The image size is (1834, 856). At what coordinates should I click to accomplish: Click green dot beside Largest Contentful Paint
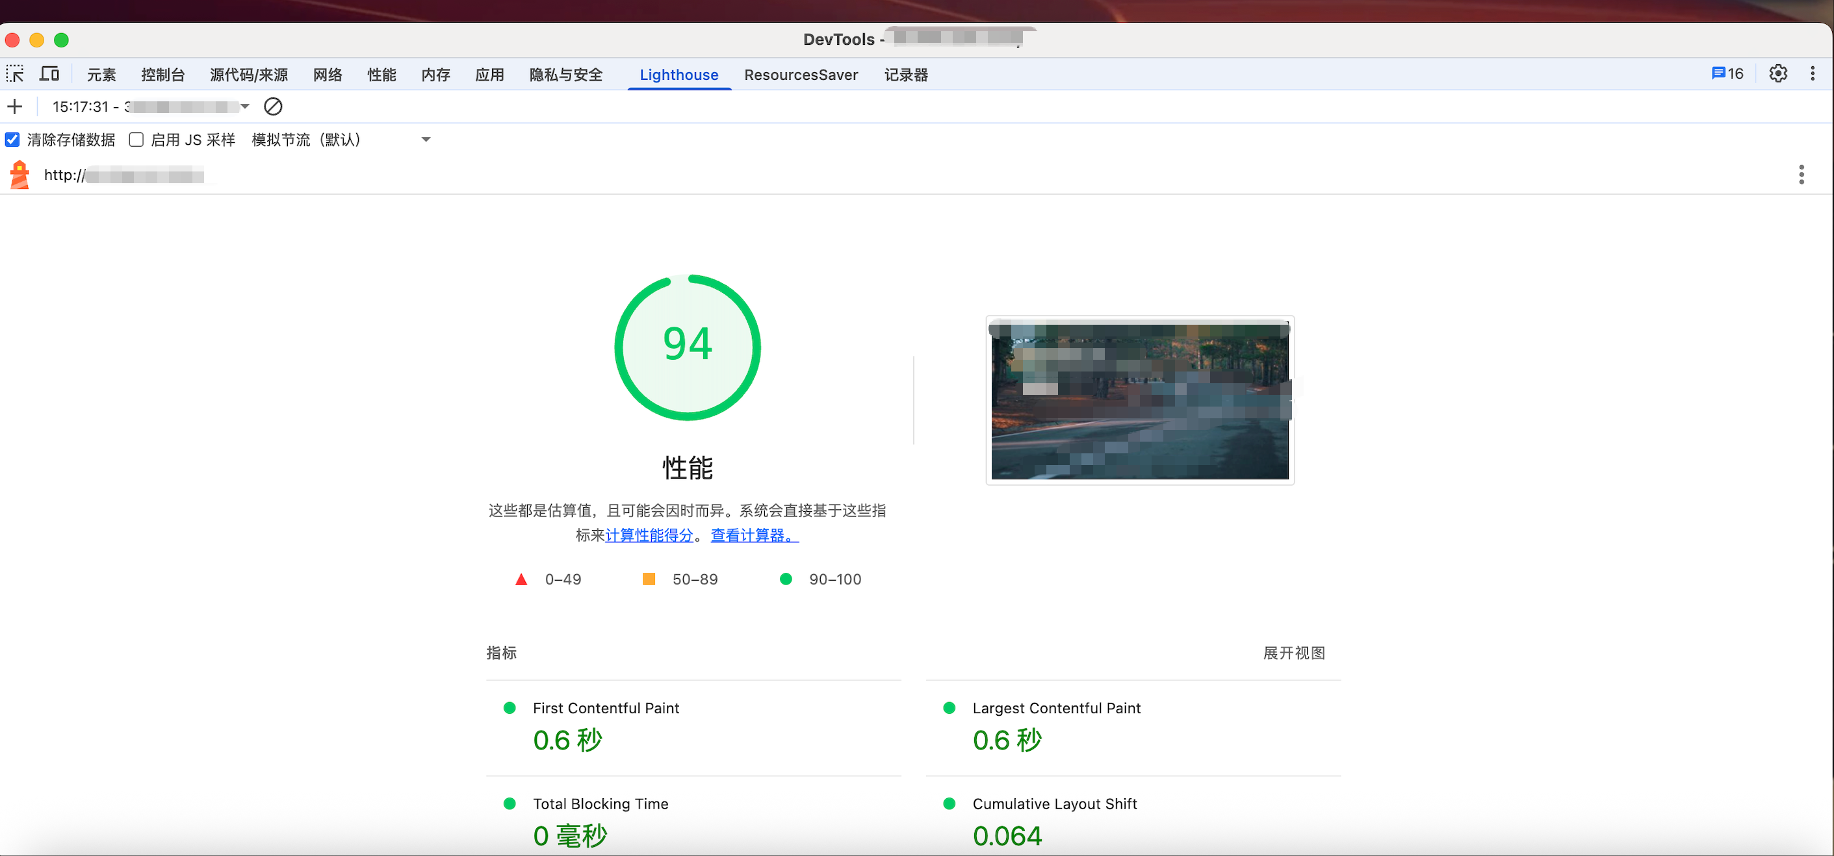(949, 708)
